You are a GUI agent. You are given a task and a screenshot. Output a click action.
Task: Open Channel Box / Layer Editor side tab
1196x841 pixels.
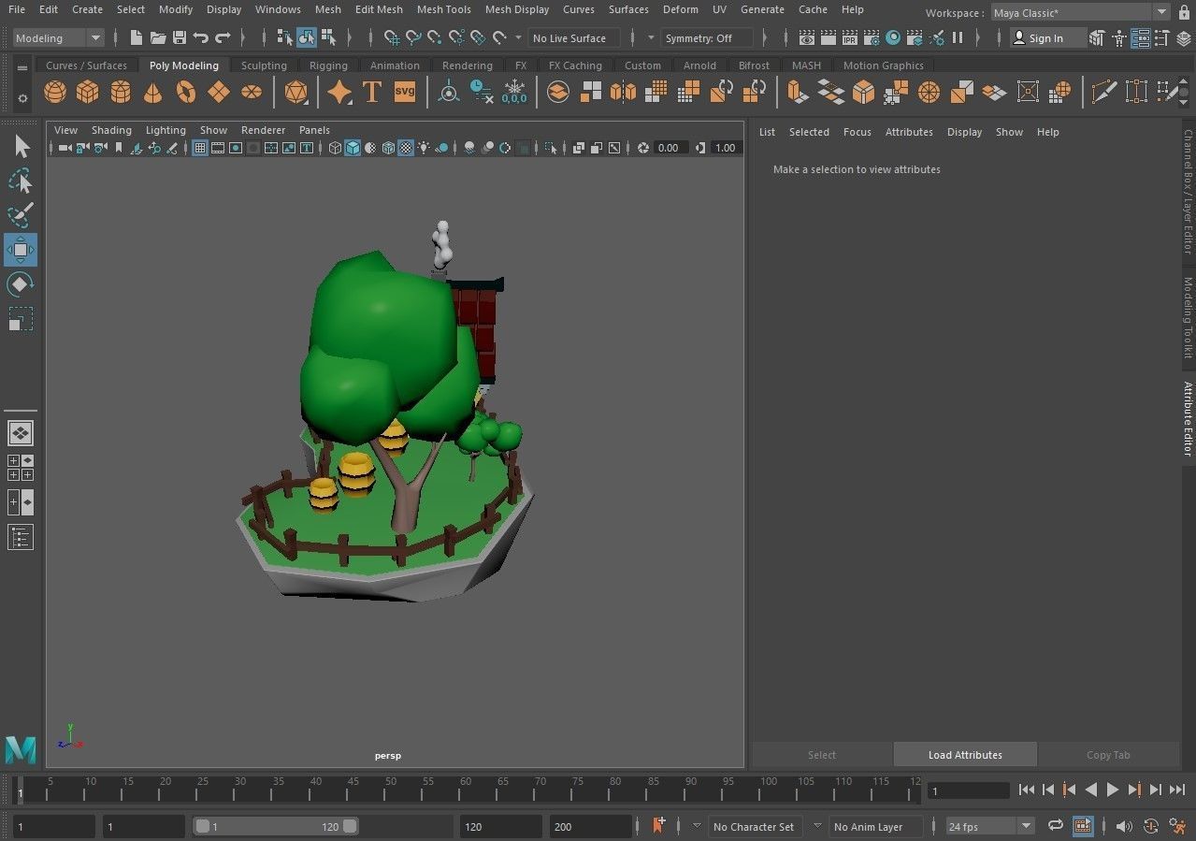(1188, 192)
